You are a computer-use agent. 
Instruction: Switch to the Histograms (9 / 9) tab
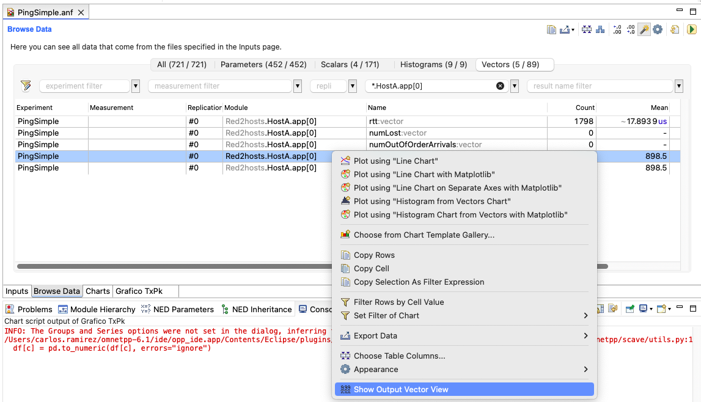coord(433,65)
